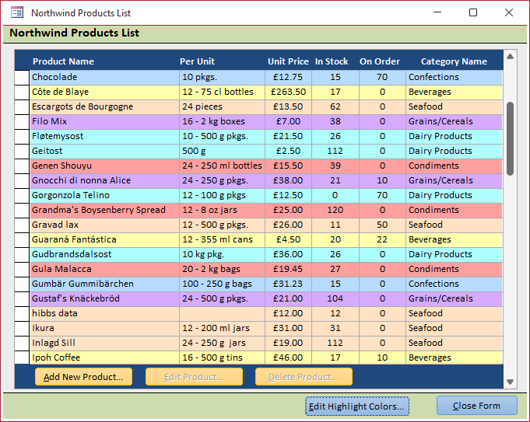Click In Stock value 120 for Boysenberry Spread

point(335,211)
